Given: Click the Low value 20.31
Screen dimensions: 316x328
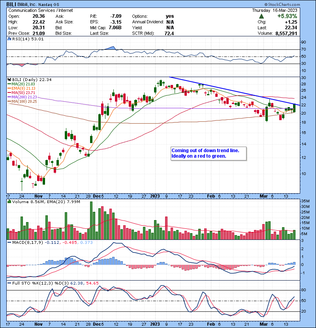Looking at the screenshot, I should pos(39,28).
